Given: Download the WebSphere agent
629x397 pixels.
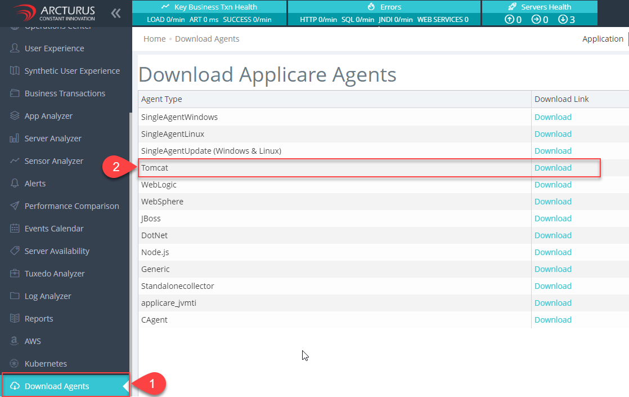Looking at the screenshot, I should tap(553, 201).
